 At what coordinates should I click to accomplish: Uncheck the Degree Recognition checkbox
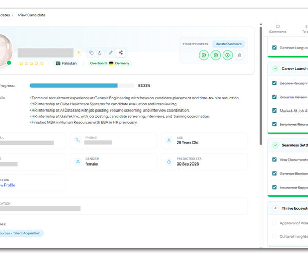click(274, 83)
